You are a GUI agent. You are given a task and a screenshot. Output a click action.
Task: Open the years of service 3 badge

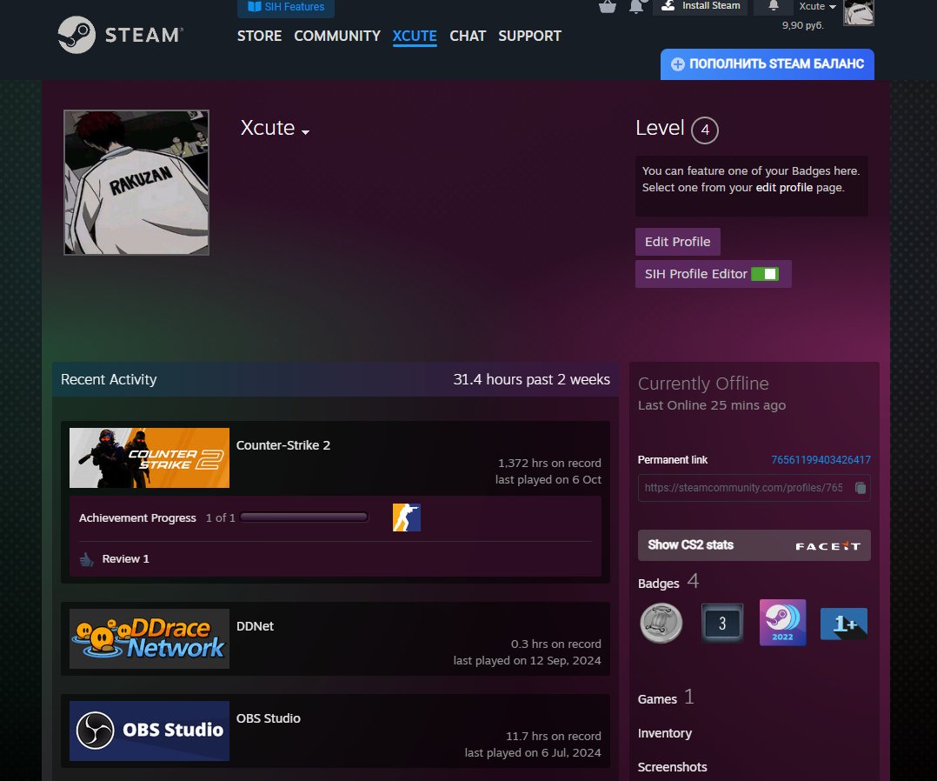point(721,623)
